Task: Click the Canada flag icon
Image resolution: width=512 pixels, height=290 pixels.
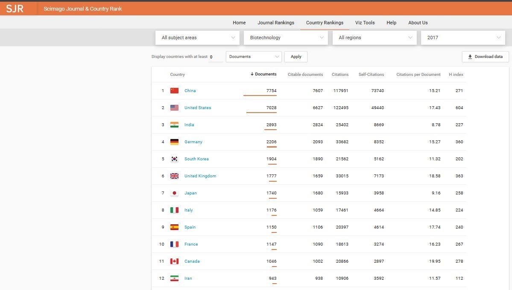Action: click(x=174, y=261)
